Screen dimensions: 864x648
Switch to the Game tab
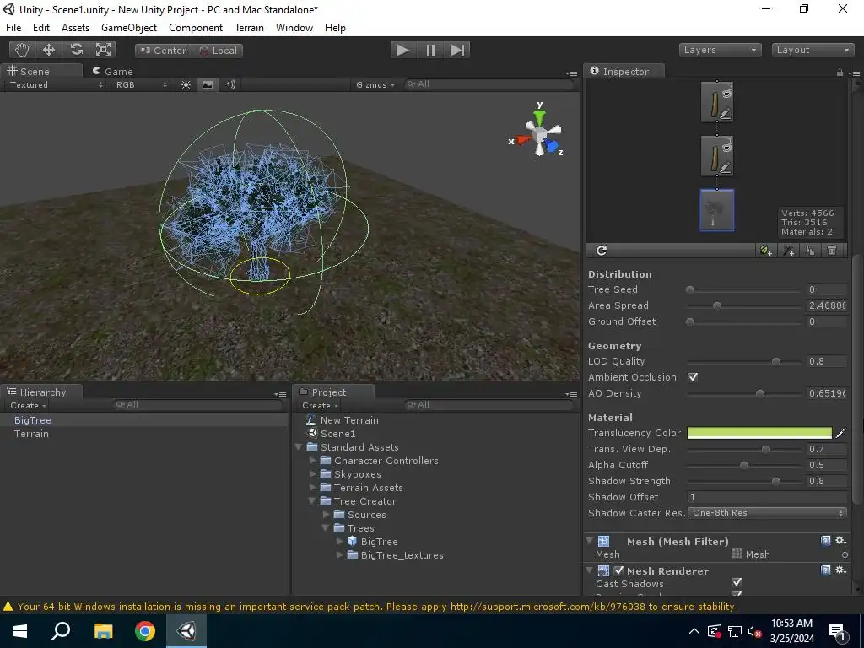click(113, 72)
